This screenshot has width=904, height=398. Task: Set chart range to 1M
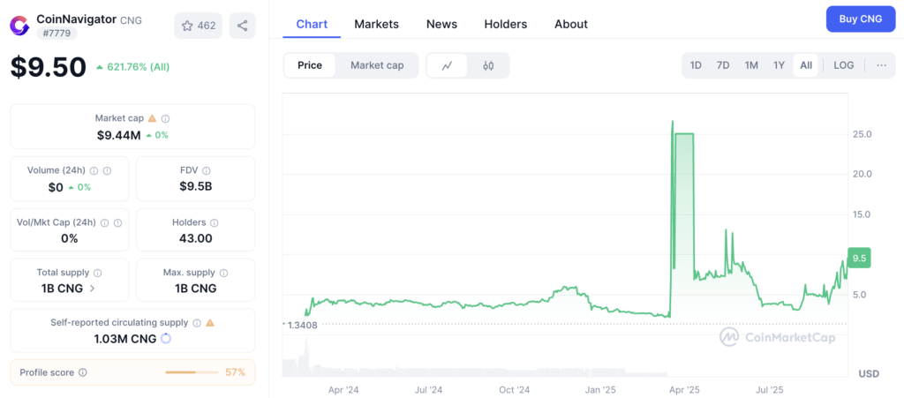pos(751,65)
